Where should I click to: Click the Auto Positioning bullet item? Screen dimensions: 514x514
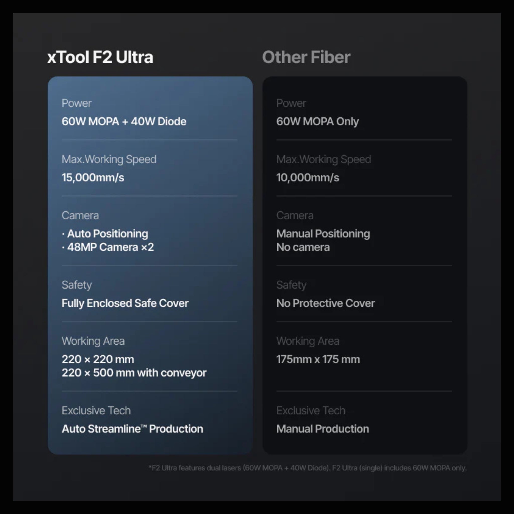point(105,234)
